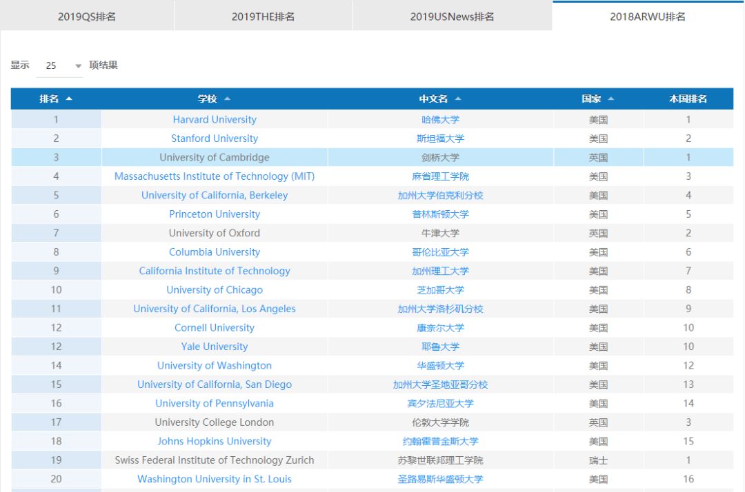The width and height of the screenshot is (745, 492).
Task: Click the 伦敦大学学院 cell
Action: 440,422
